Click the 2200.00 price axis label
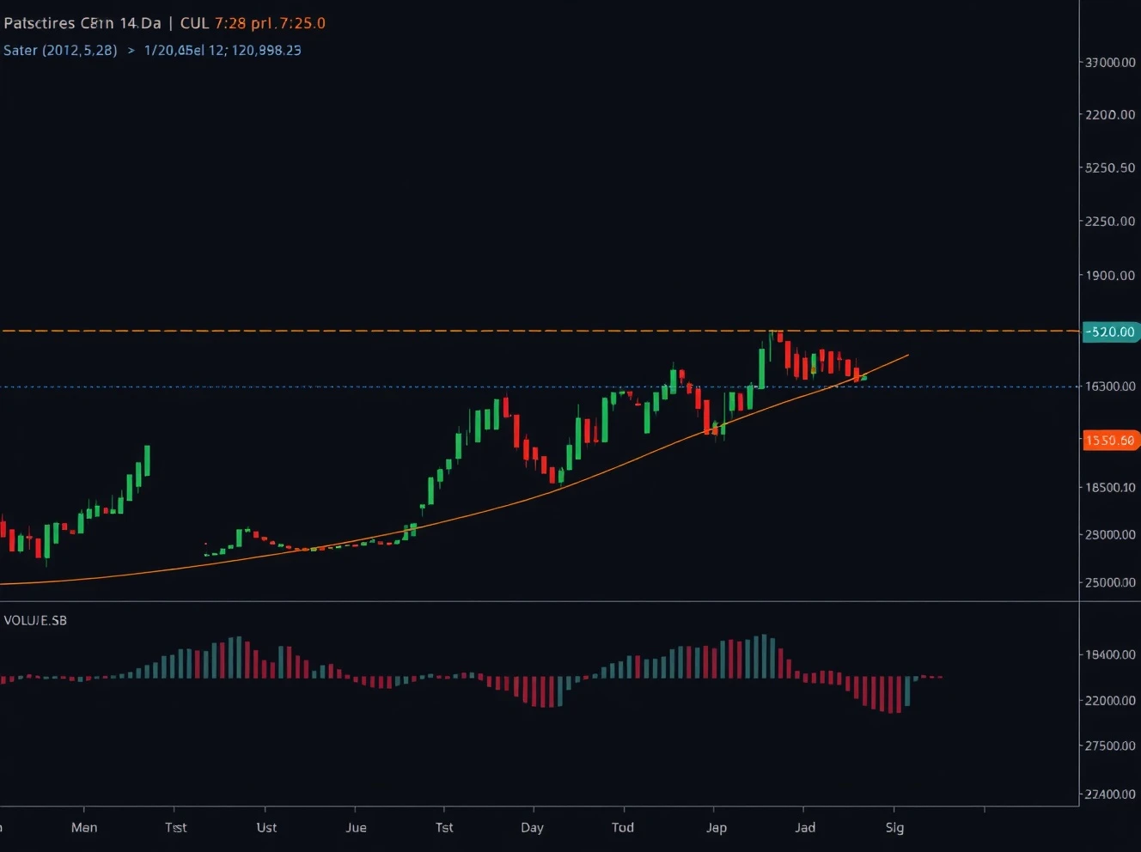Viewport: 1141px width, 852px height. point(1110,114)
